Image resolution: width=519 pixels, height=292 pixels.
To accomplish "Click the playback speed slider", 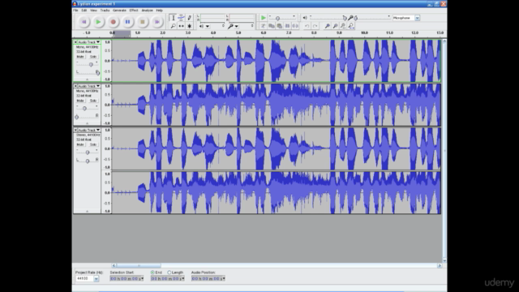I will point(277,18).
